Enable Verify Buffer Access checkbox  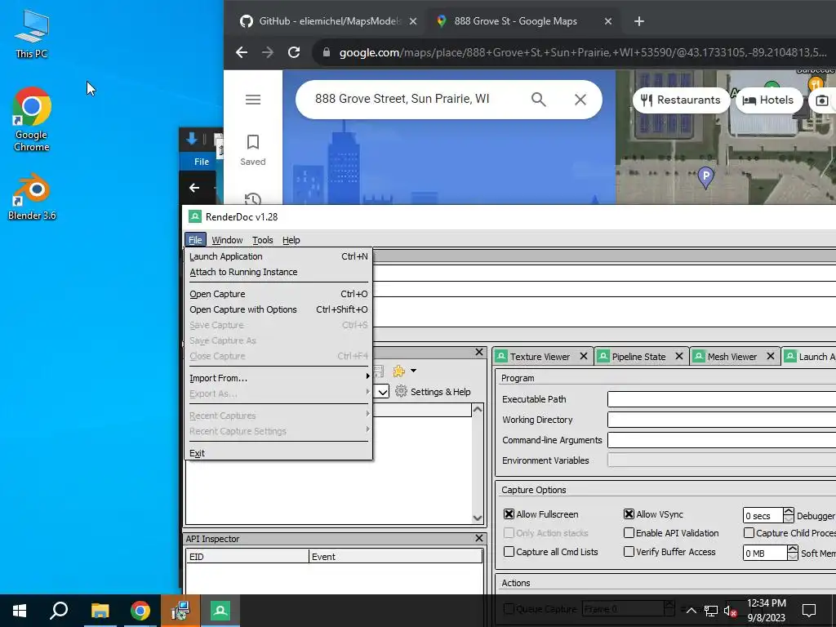629,552
